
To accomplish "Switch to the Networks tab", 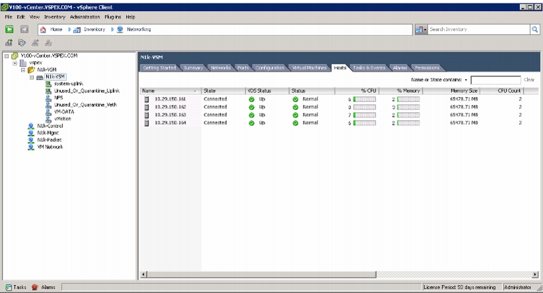I will (220, 68).
